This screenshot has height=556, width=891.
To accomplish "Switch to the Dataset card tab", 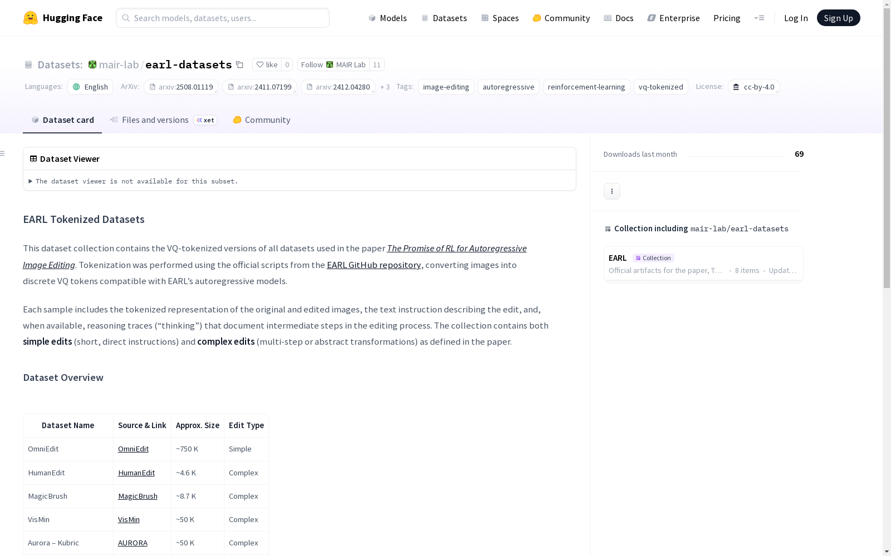I will click(62, 120).
